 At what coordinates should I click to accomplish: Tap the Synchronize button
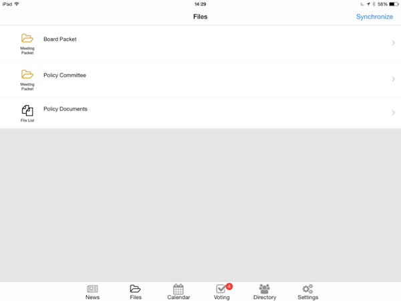pyautogui.click(x=374, y=17)
